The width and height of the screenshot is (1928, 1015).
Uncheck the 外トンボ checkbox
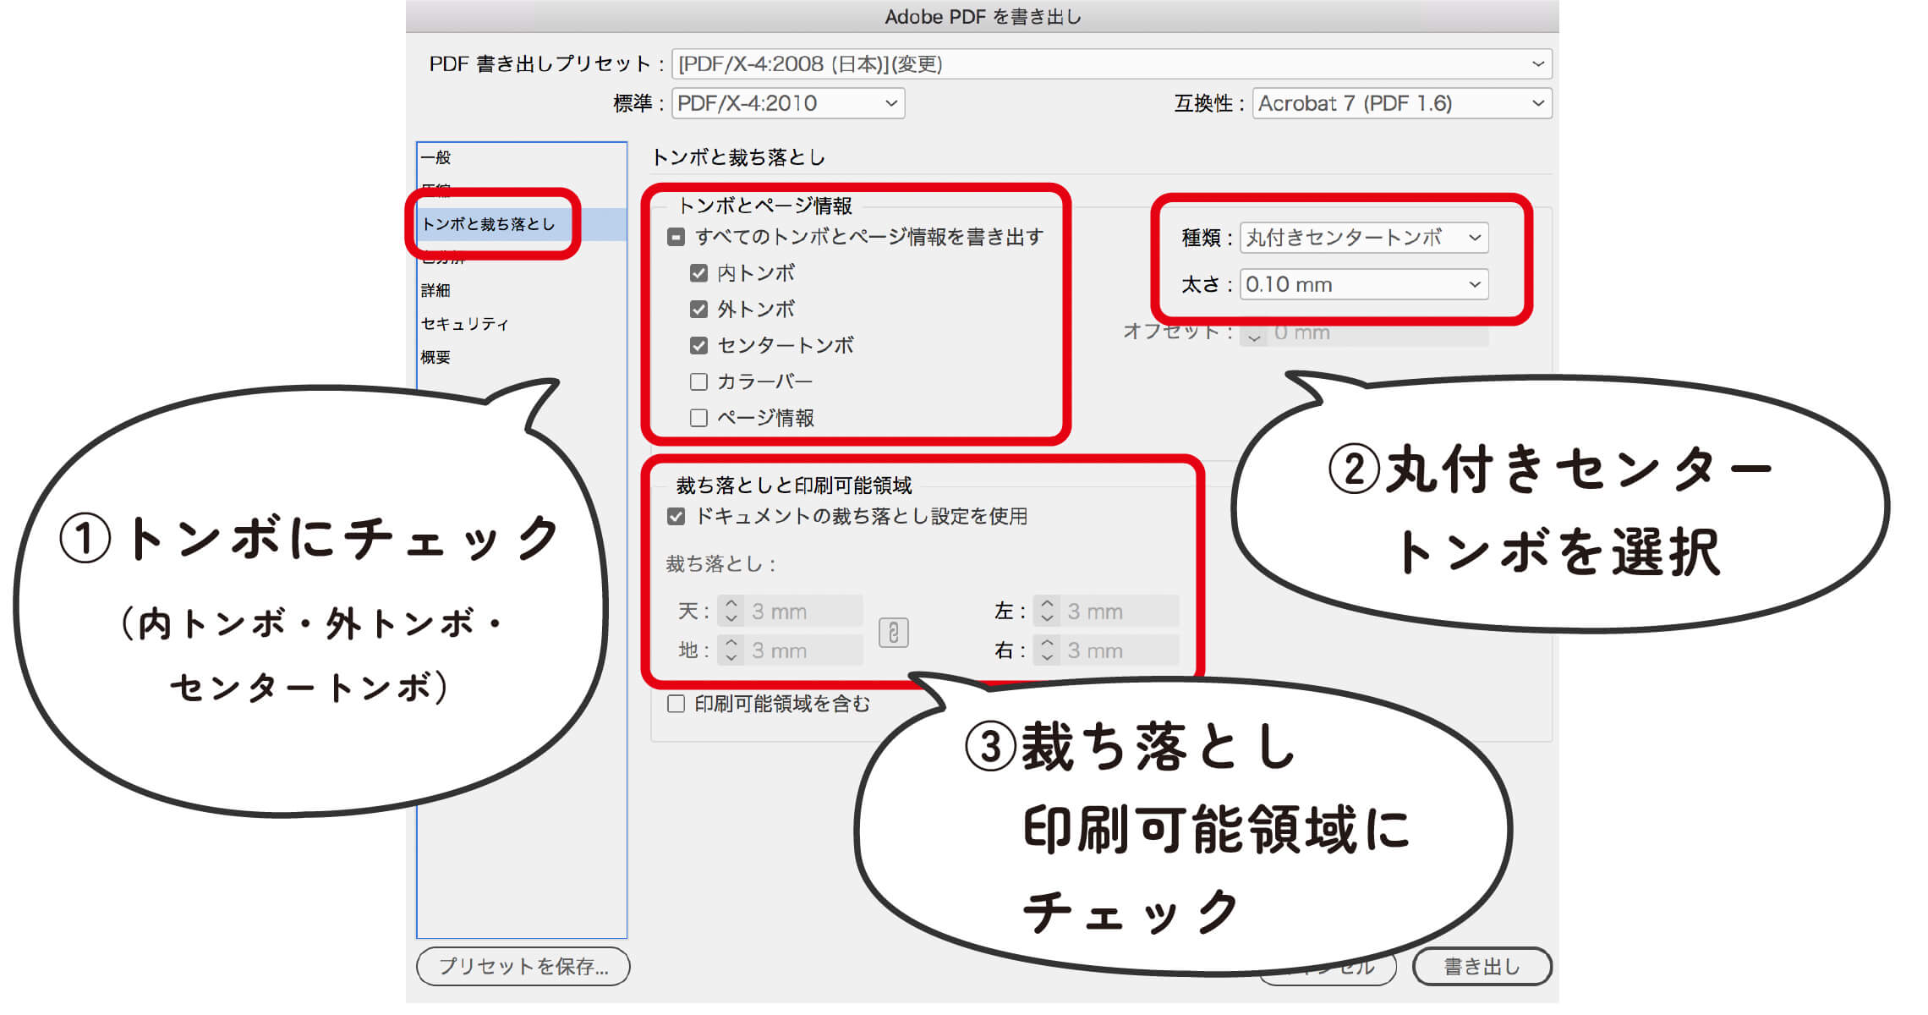[698, 310]
